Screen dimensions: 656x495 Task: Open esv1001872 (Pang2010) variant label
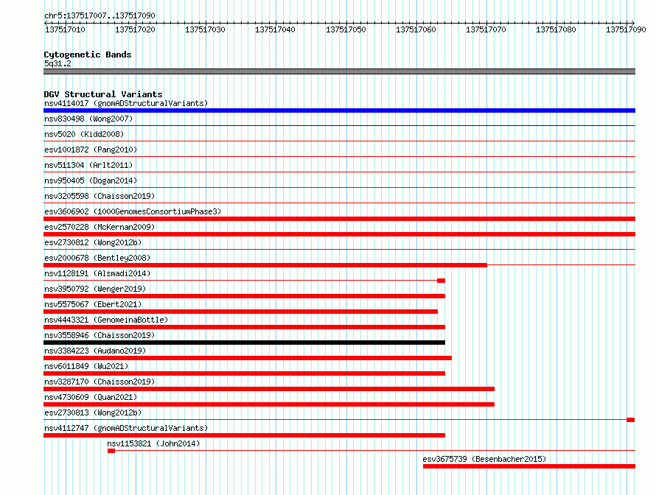tap(91, 150)
